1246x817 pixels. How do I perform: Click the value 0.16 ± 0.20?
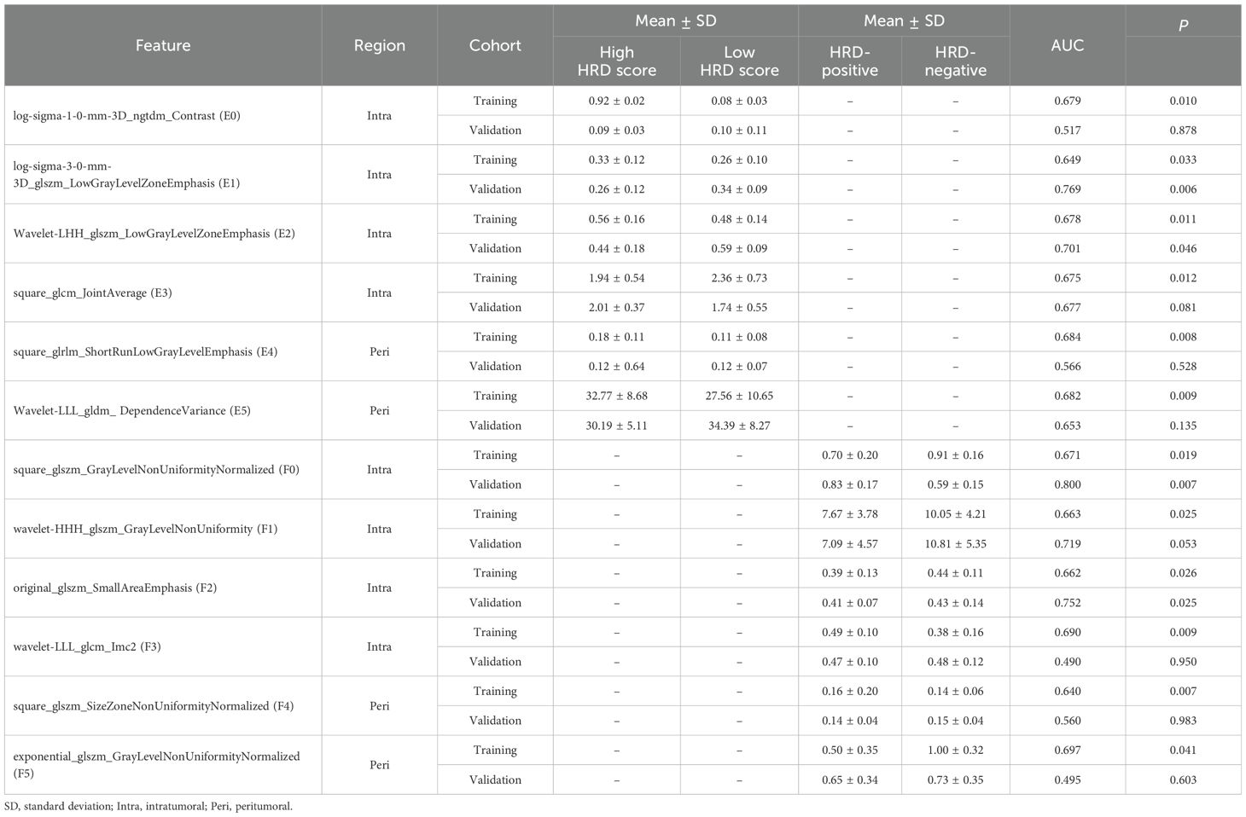pos(850,691)
